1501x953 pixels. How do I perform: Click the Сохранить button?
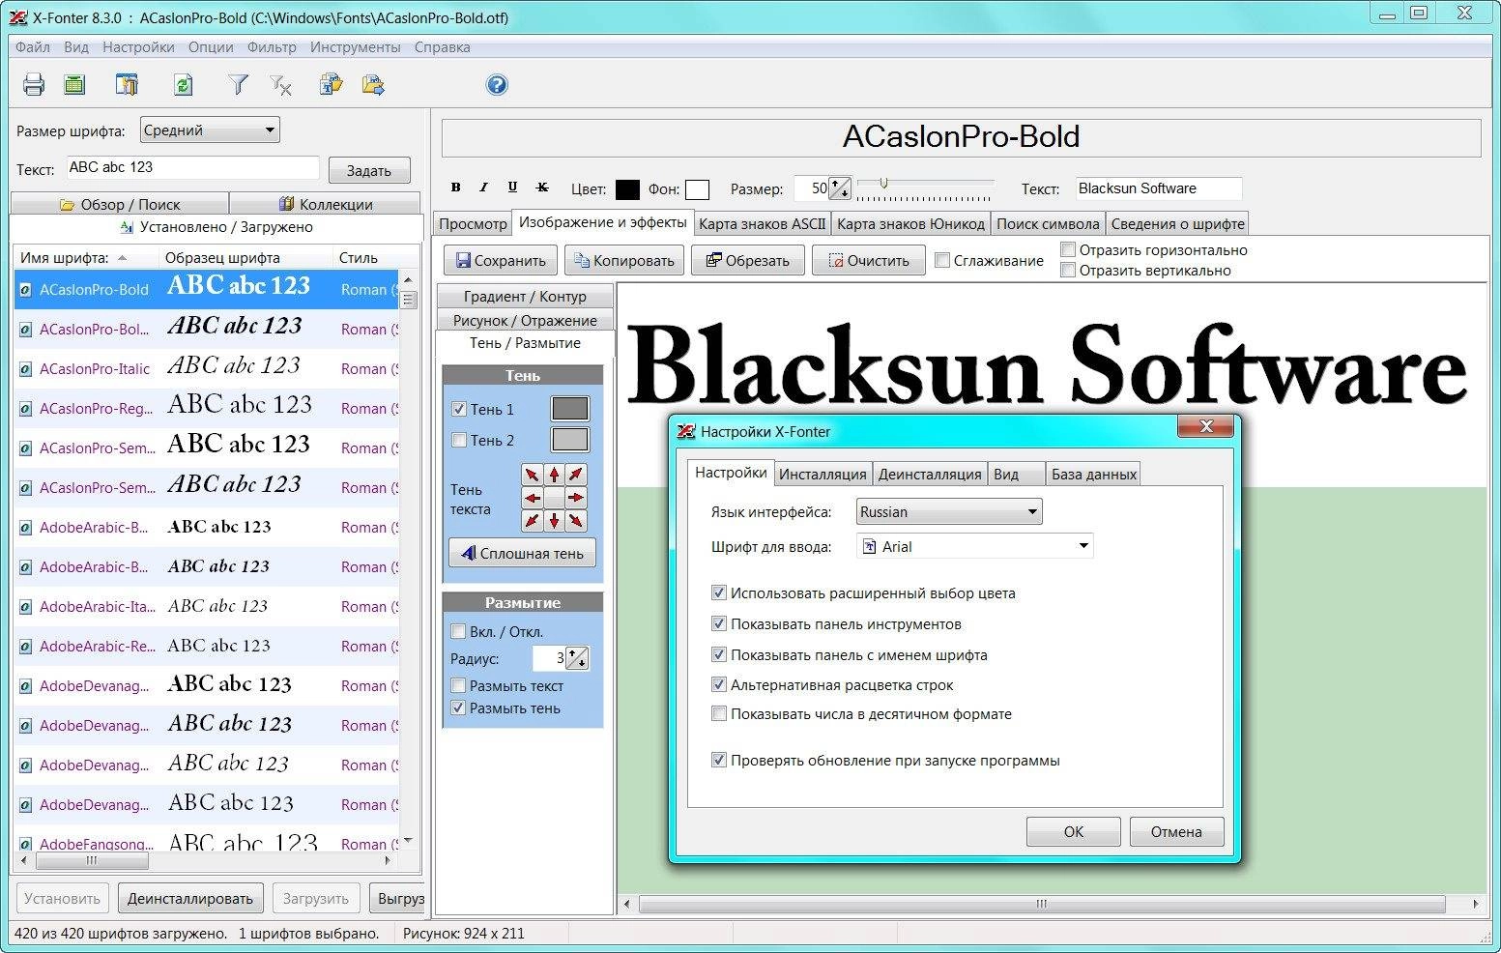click(501, 260)
